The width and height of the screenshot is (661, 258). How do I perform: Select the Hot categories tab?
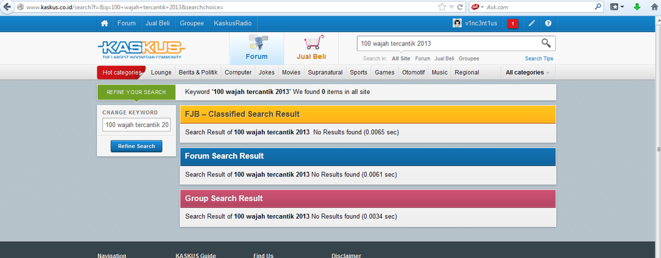point(121,73)
